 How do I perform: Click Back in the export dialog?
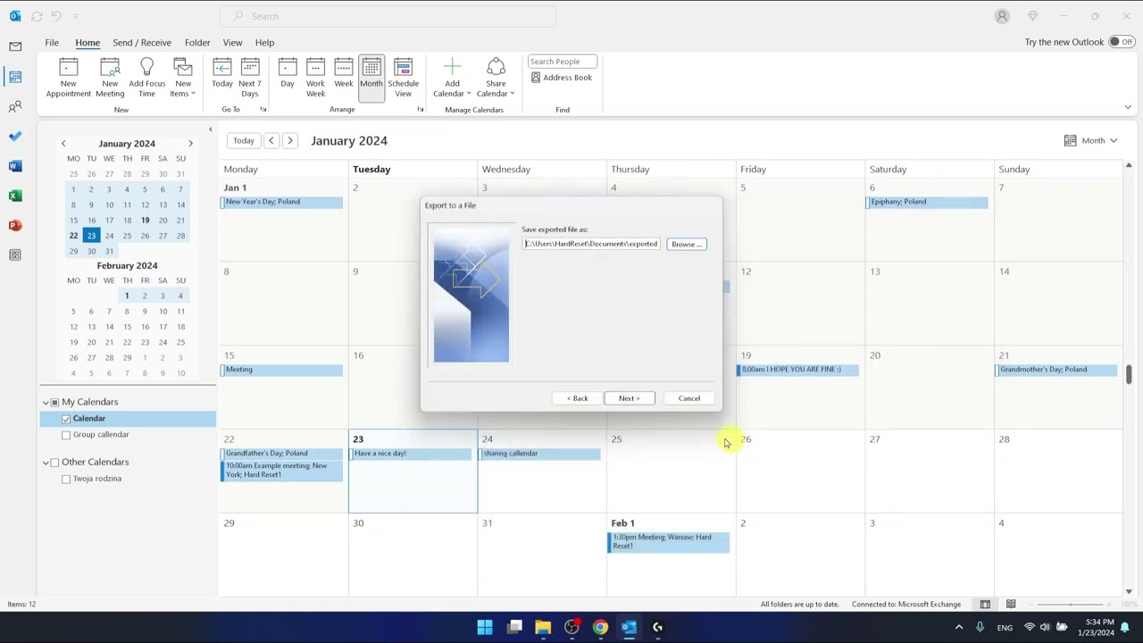point(578,398)
